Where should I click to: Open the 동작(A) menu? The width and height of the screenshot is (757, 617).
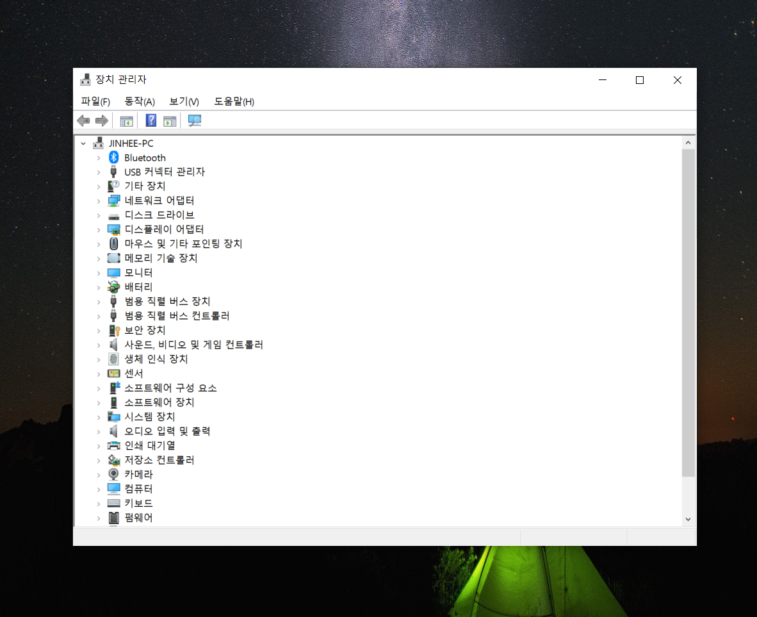click(140, 101)
